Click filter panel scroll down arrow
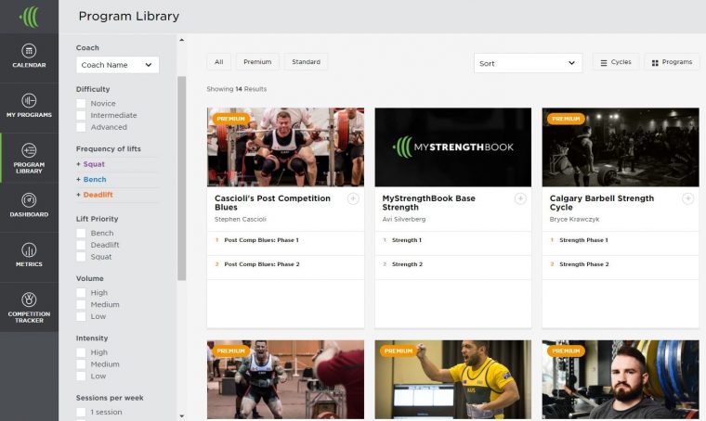This screenshot has width=706, height=421. click(x=181, y=416)
